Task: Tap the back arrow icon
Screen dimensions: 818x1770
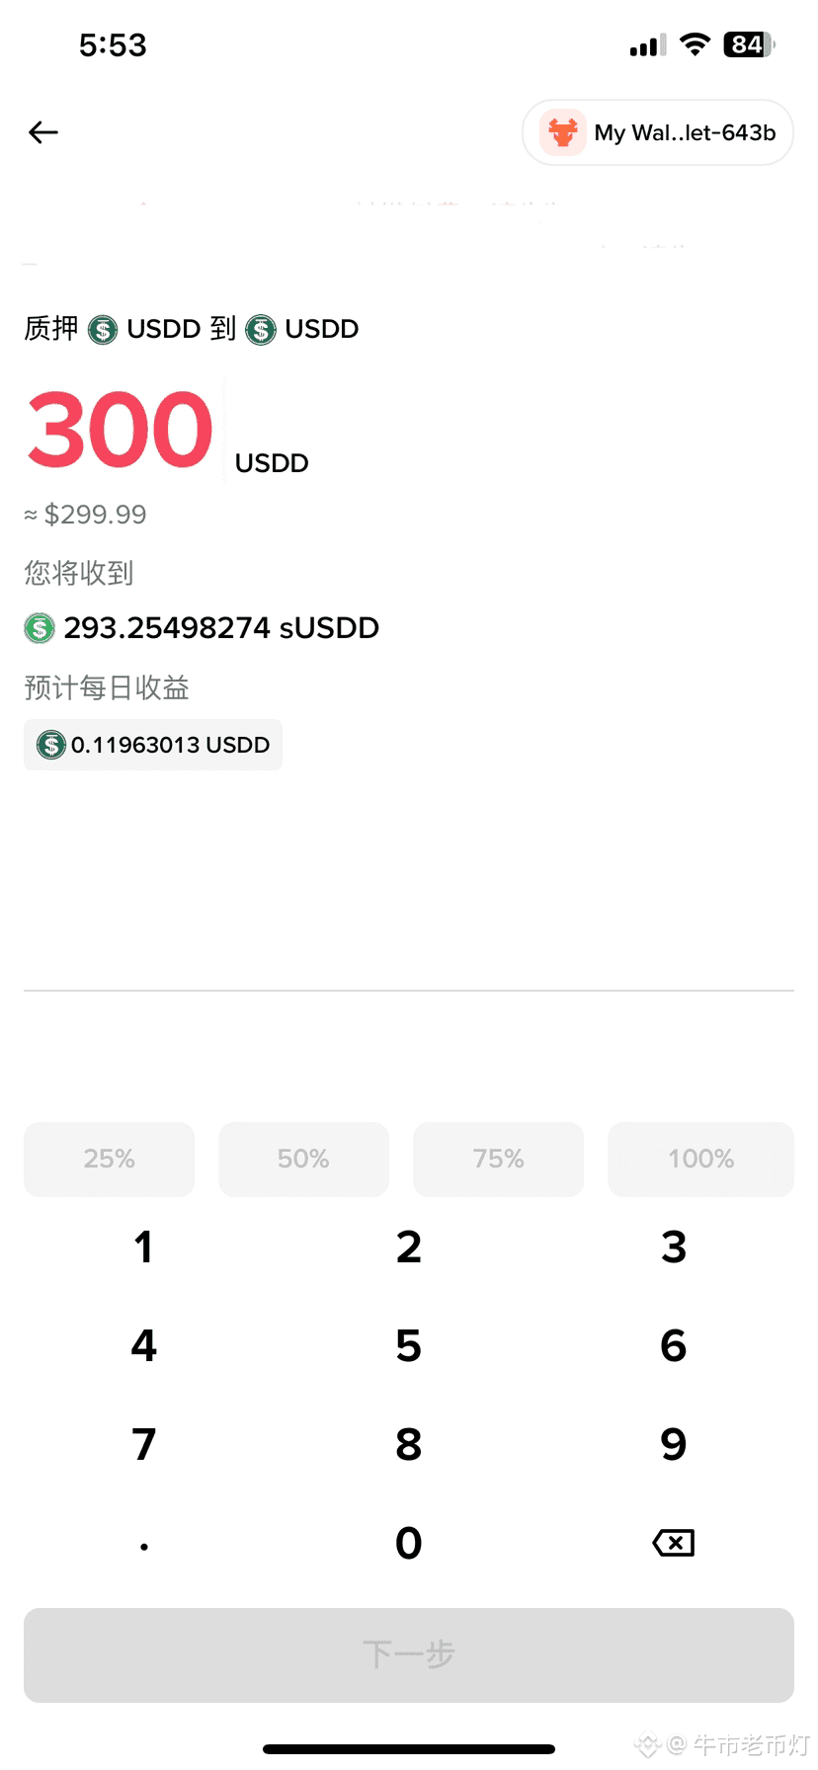Action: (x=43, y=132)
